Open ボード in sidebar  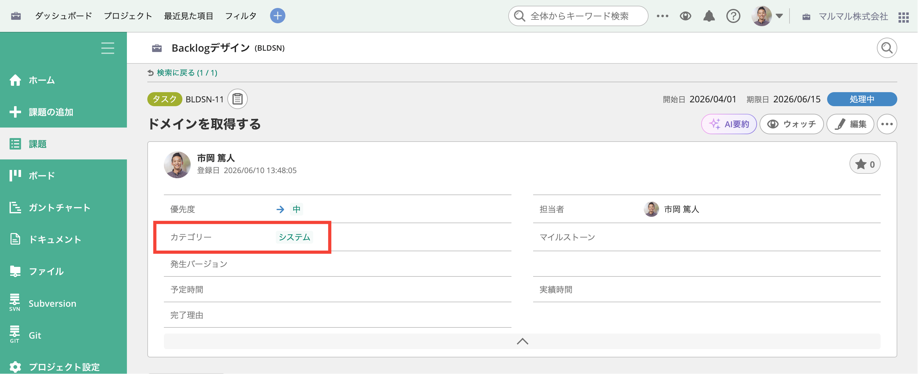pyautogui.click(x=63, y=176)
